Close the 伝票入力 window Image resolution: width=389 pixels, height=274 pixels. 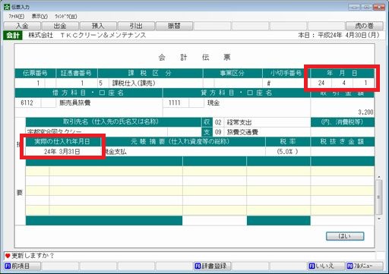click(x=379, y=7)
